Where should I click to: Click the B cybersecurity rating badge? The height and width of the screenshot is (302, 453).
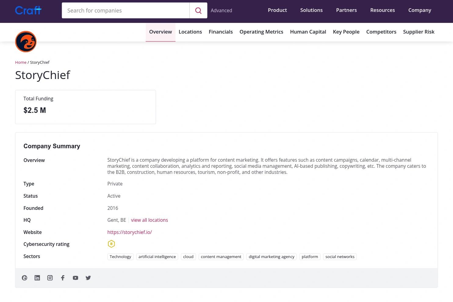(111, 244)
